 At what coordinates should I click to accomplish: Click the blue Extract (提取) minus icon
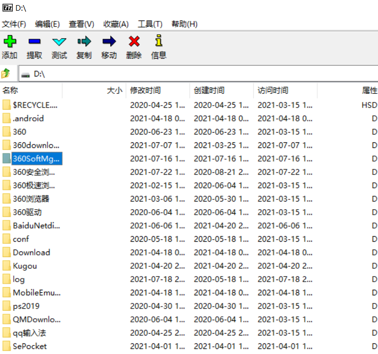pyautogui.click(x=35, y=41)
